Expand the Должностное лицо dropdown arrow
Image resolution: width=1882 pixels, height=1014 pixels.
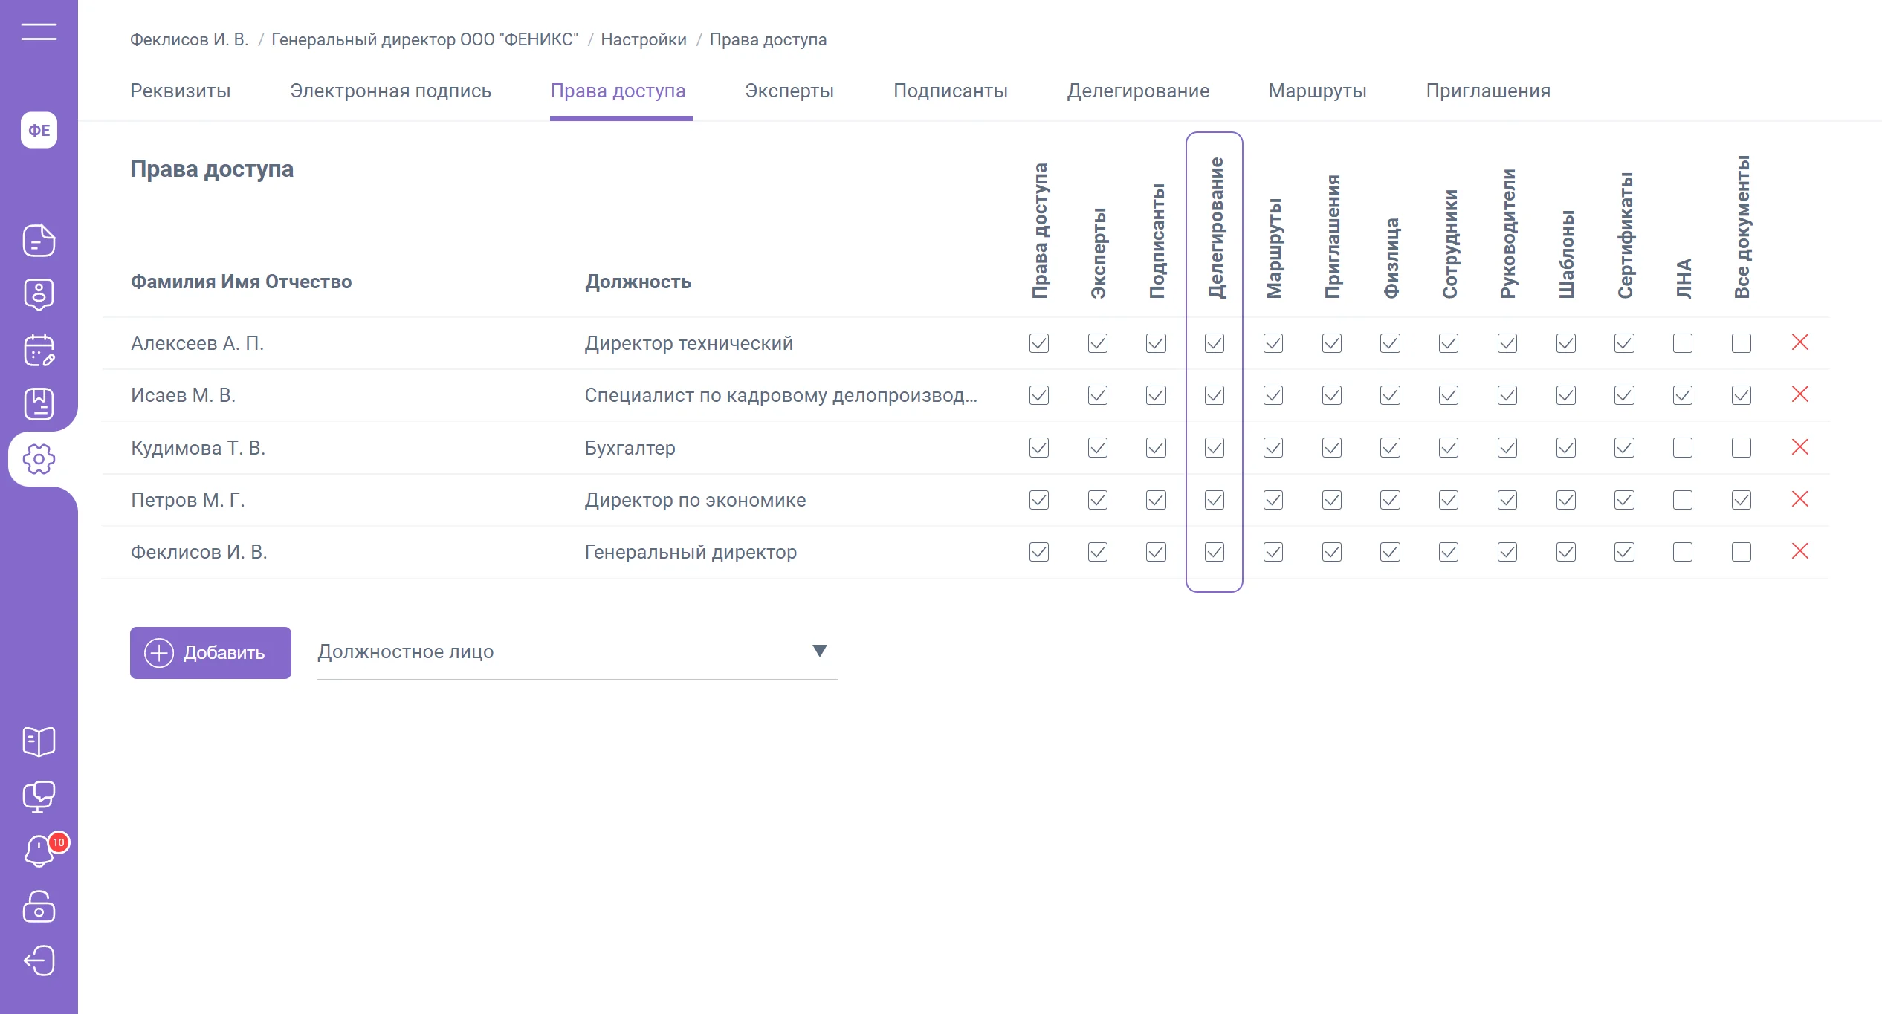819,651
